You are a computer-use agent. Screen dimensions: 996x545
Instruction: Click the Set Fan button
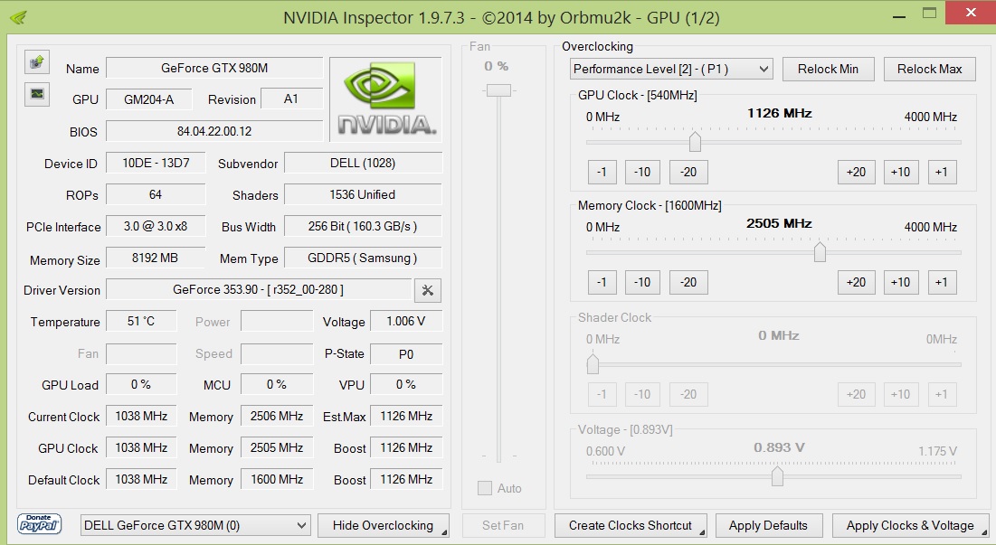pyautogui.click(x=502, y=525)
